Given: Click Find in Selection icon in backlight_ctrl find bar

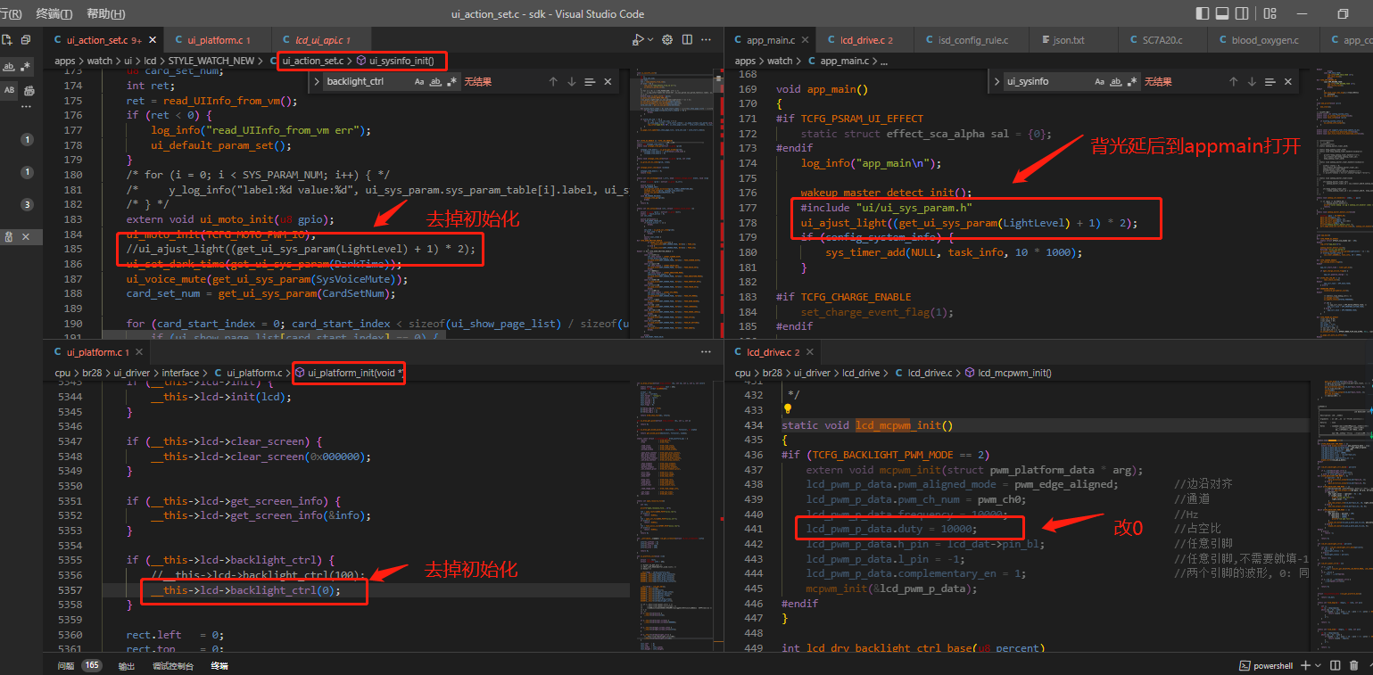Looking at the screenshot, I should point(590,81).
